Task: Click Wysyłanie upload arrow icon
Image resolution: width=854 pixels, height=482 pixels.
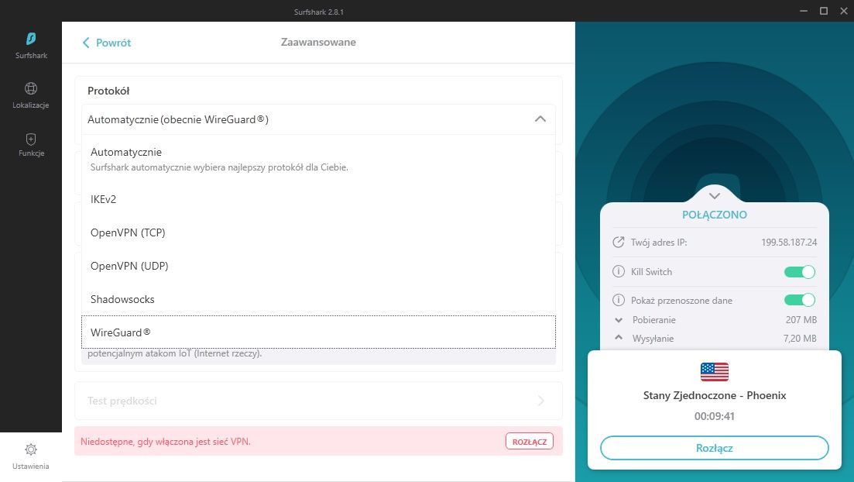Action: (619, 338)
